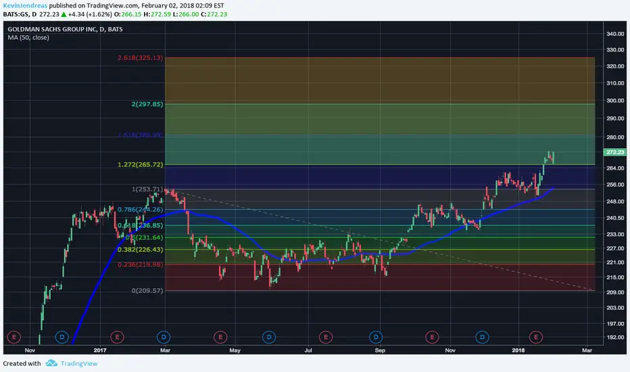This screenshot has width=630, height=372.
Task: Click the dividend D marker aligned with Sep
Action: (376, 337)
